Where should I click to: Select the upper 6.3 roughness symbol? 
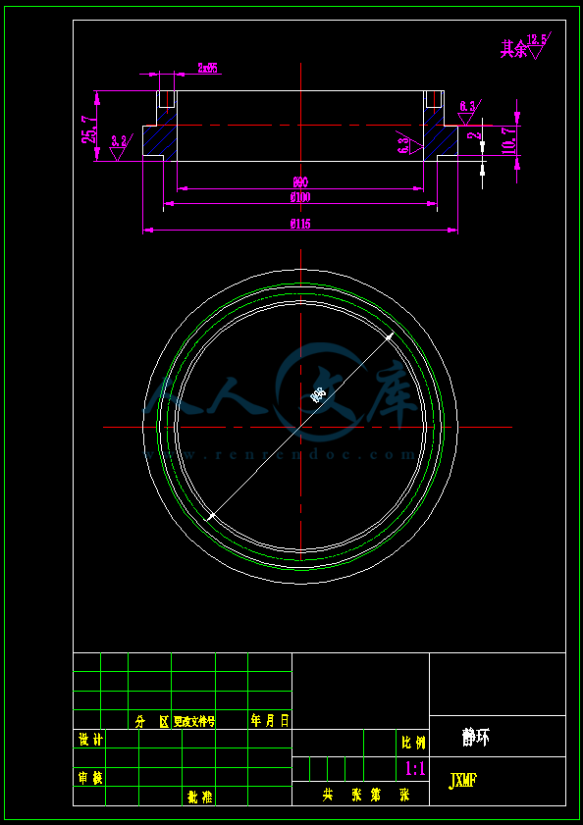pyautogui.click(x=468, y=113)
